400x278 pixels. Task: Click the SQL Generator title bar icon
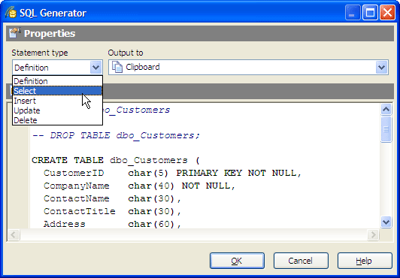tap(11, 12)
